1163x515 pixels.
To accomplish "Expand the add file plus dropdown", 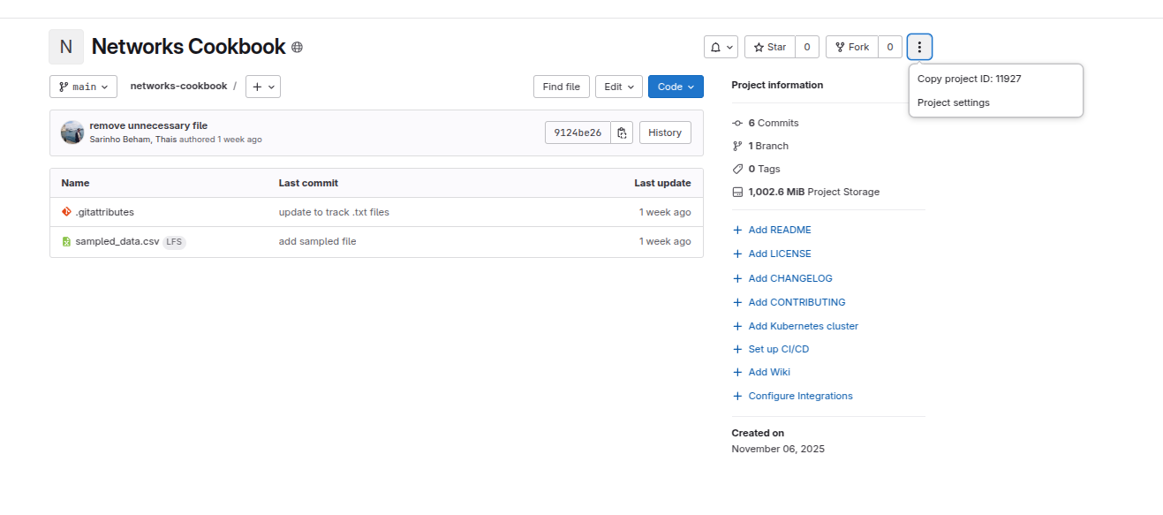I will [263, 87].
